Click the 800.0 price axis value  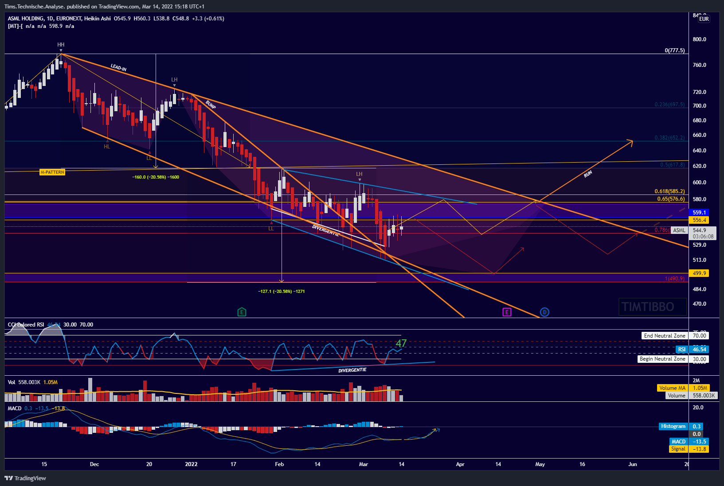point(700,39)
